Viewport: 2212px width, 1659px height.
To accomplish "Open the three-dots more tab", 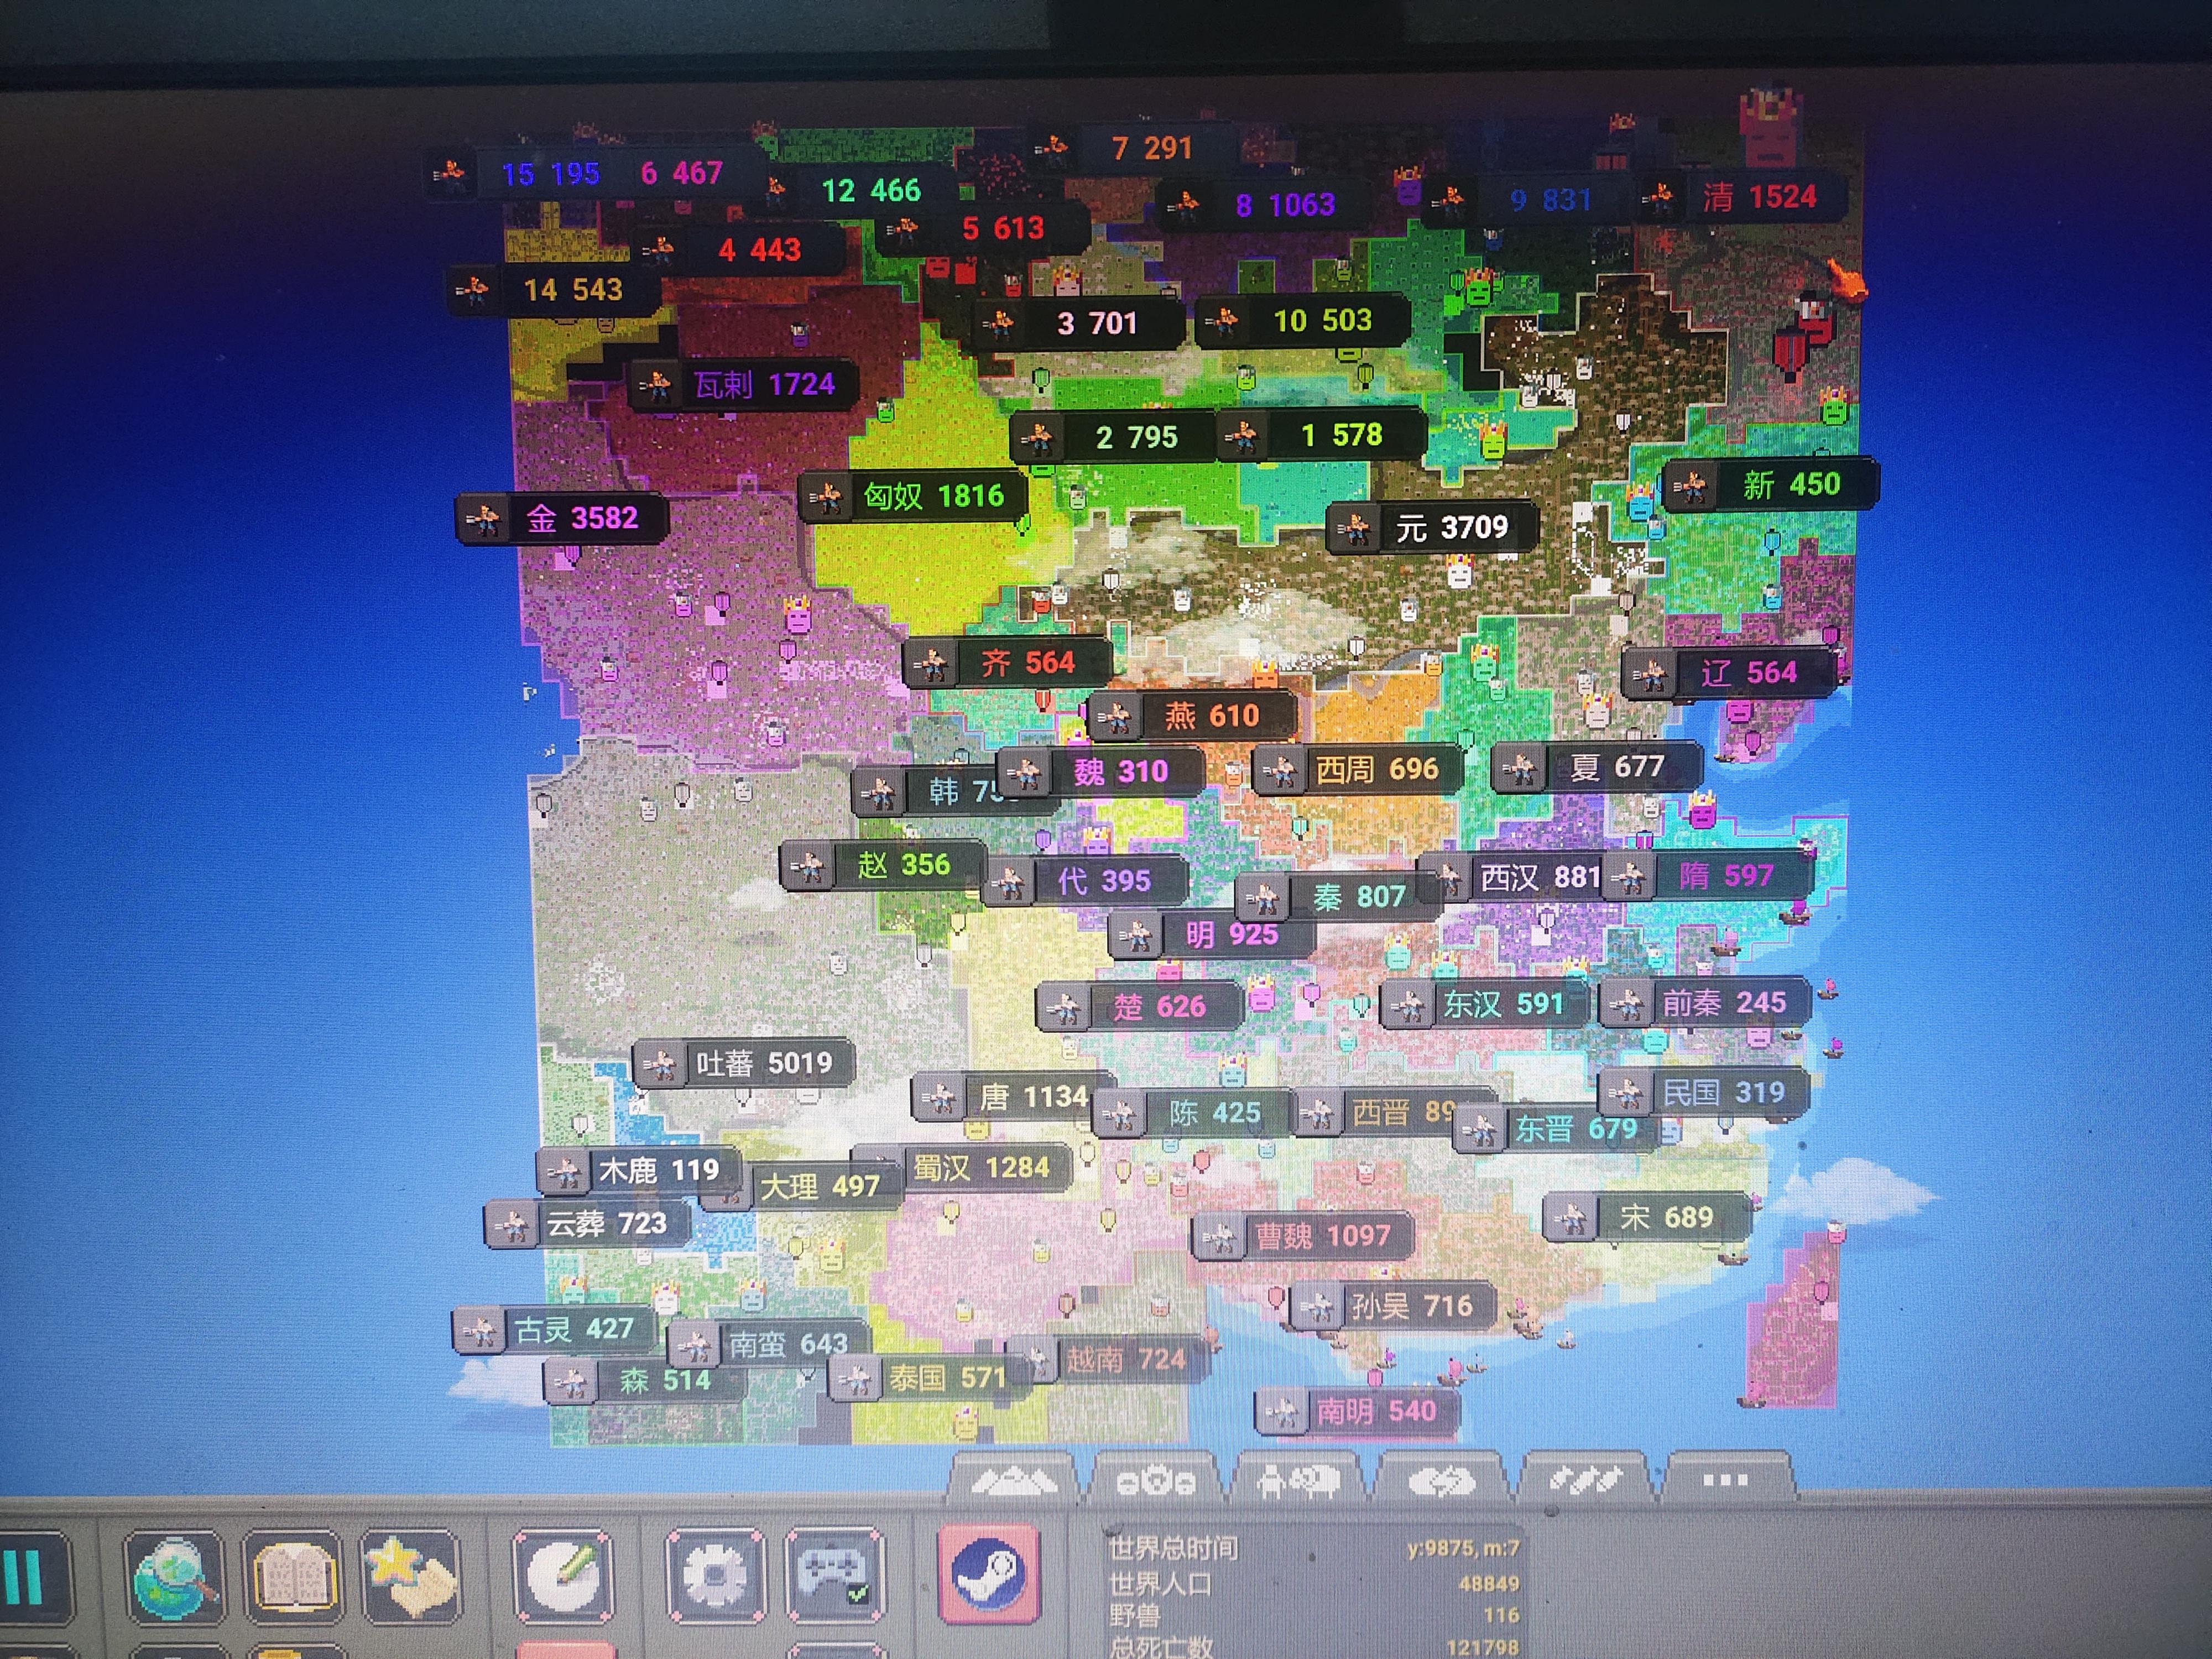I will click(1725, 1480).
